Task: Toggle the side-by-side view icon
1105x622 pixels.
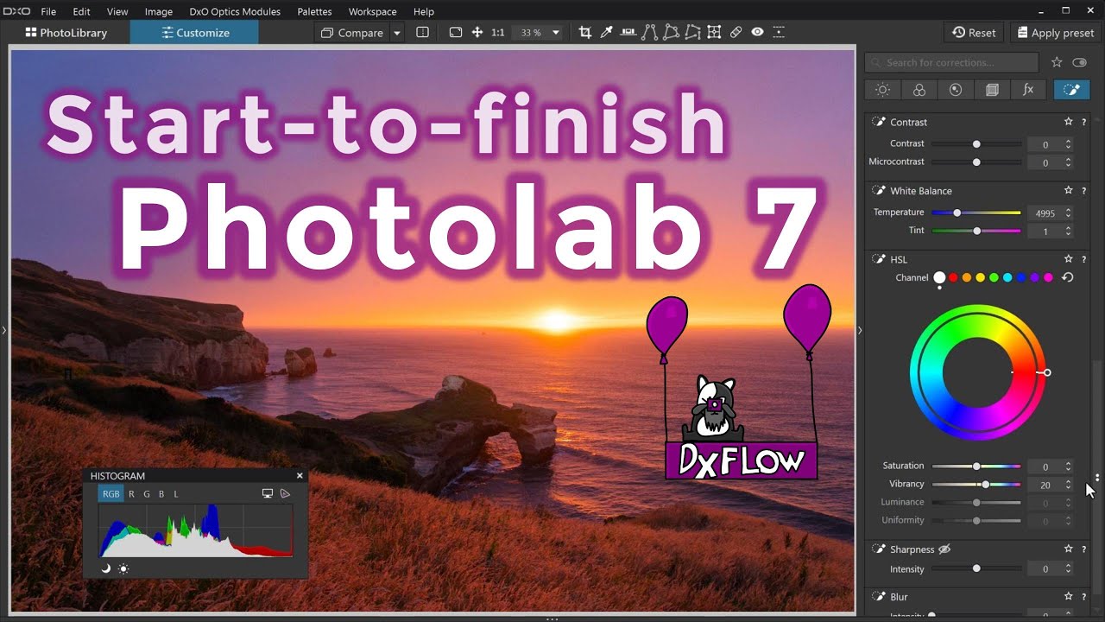Action: pyautogui.click(x=422, y=33)
